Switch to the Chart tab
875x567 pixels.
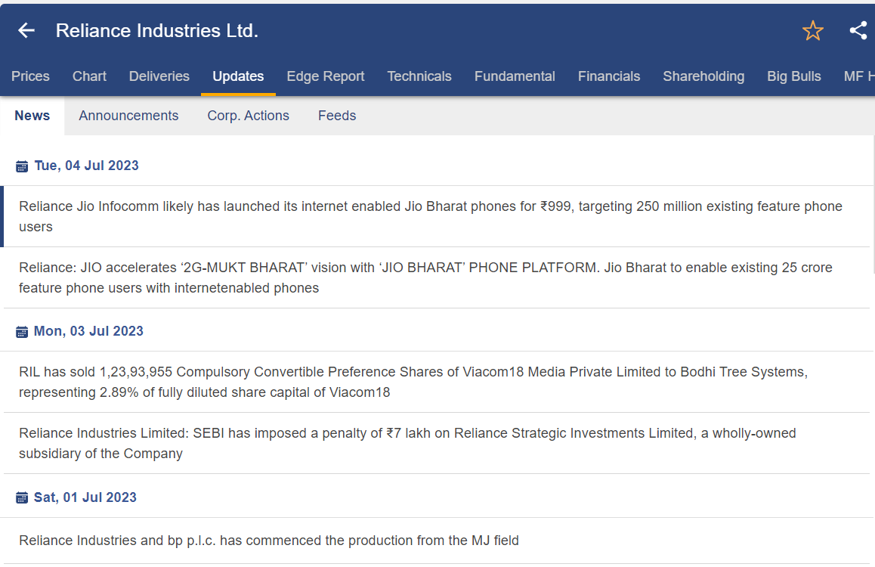[89, 76]
